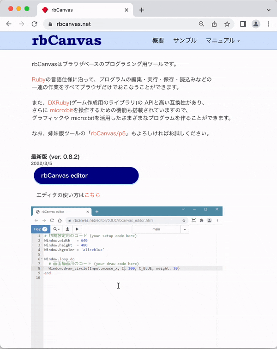Click the rbCanvas site logo
Viewport: 277px width, 349px height.
tap(66, 41)
